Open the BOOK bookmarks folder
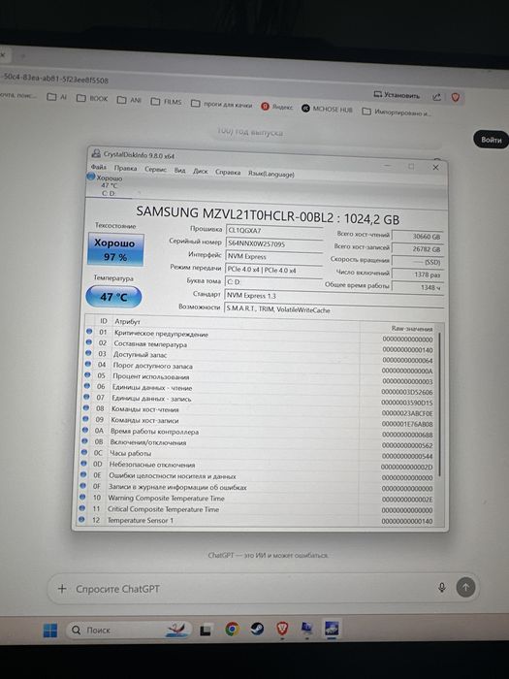Viewport: 509px width, 679px height. click(x=92, y=98)
